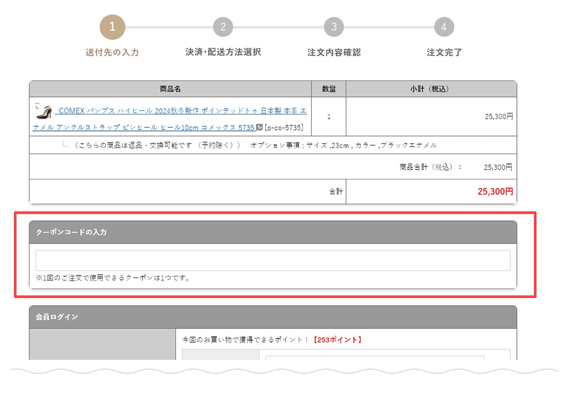Click the 送付先の入力 step label

tap(112, 53)
